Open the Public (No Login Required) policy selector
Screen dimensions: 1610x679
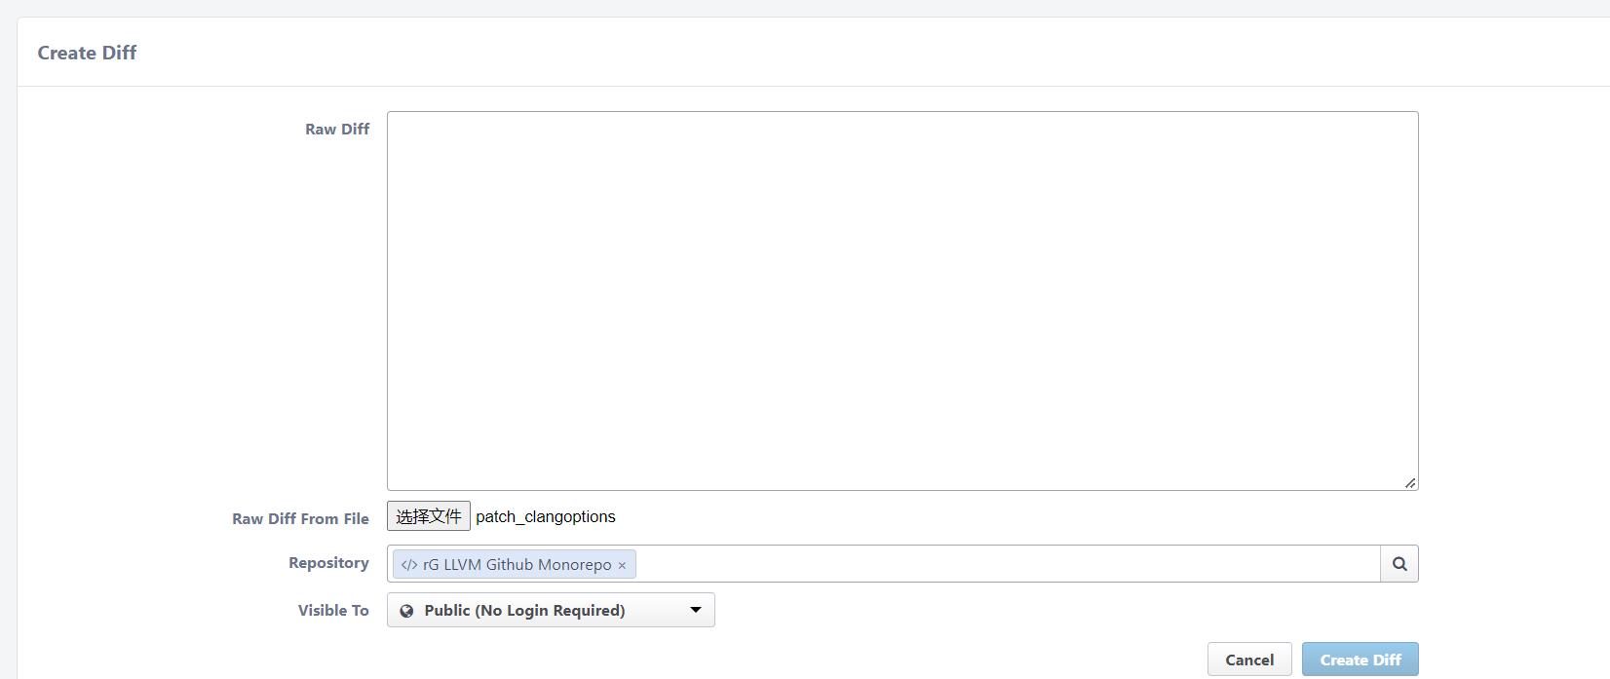click(x=550, y=610)
